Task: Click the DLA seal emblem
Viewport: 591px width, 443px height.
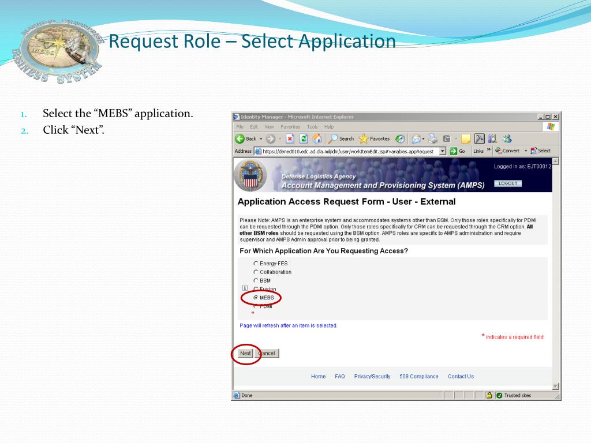Action: pos(250,175)
